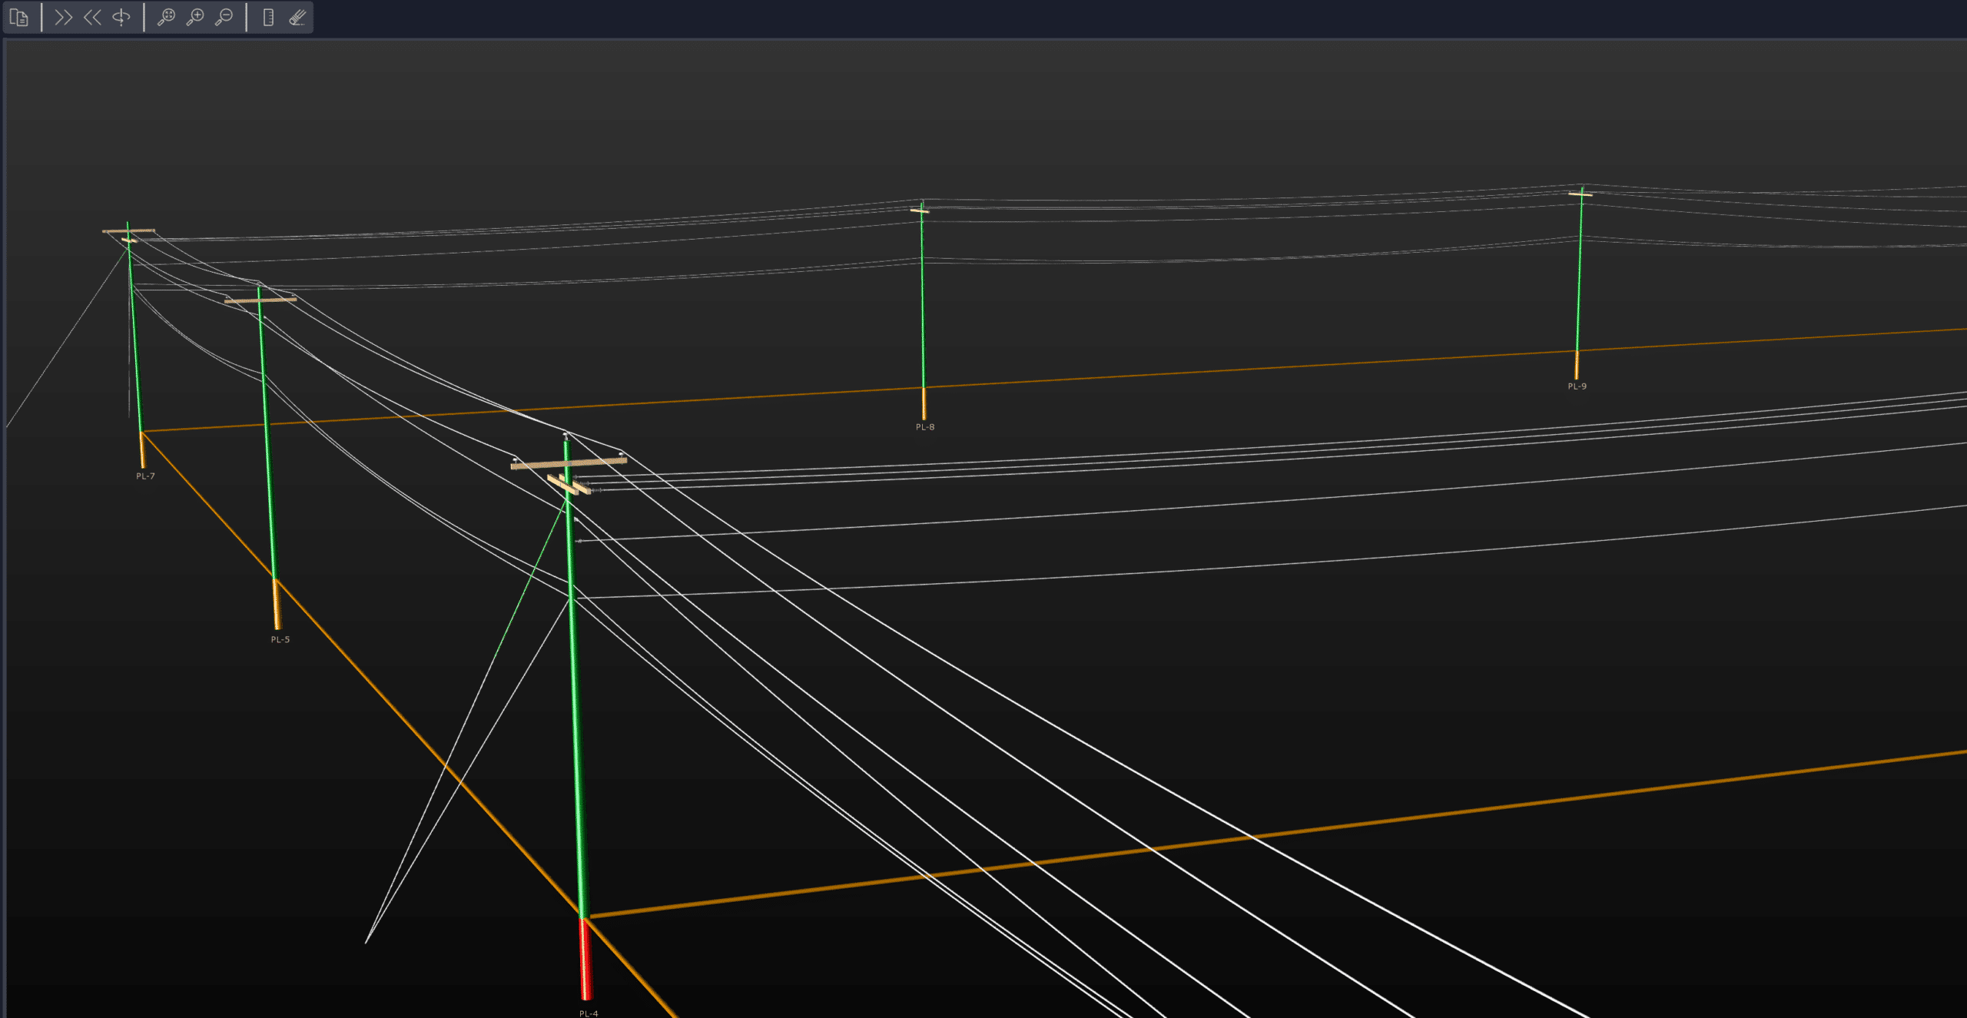Select the PL-4 label
Viewport: 1967px width, 1018px height.
tap(588, 1012)
